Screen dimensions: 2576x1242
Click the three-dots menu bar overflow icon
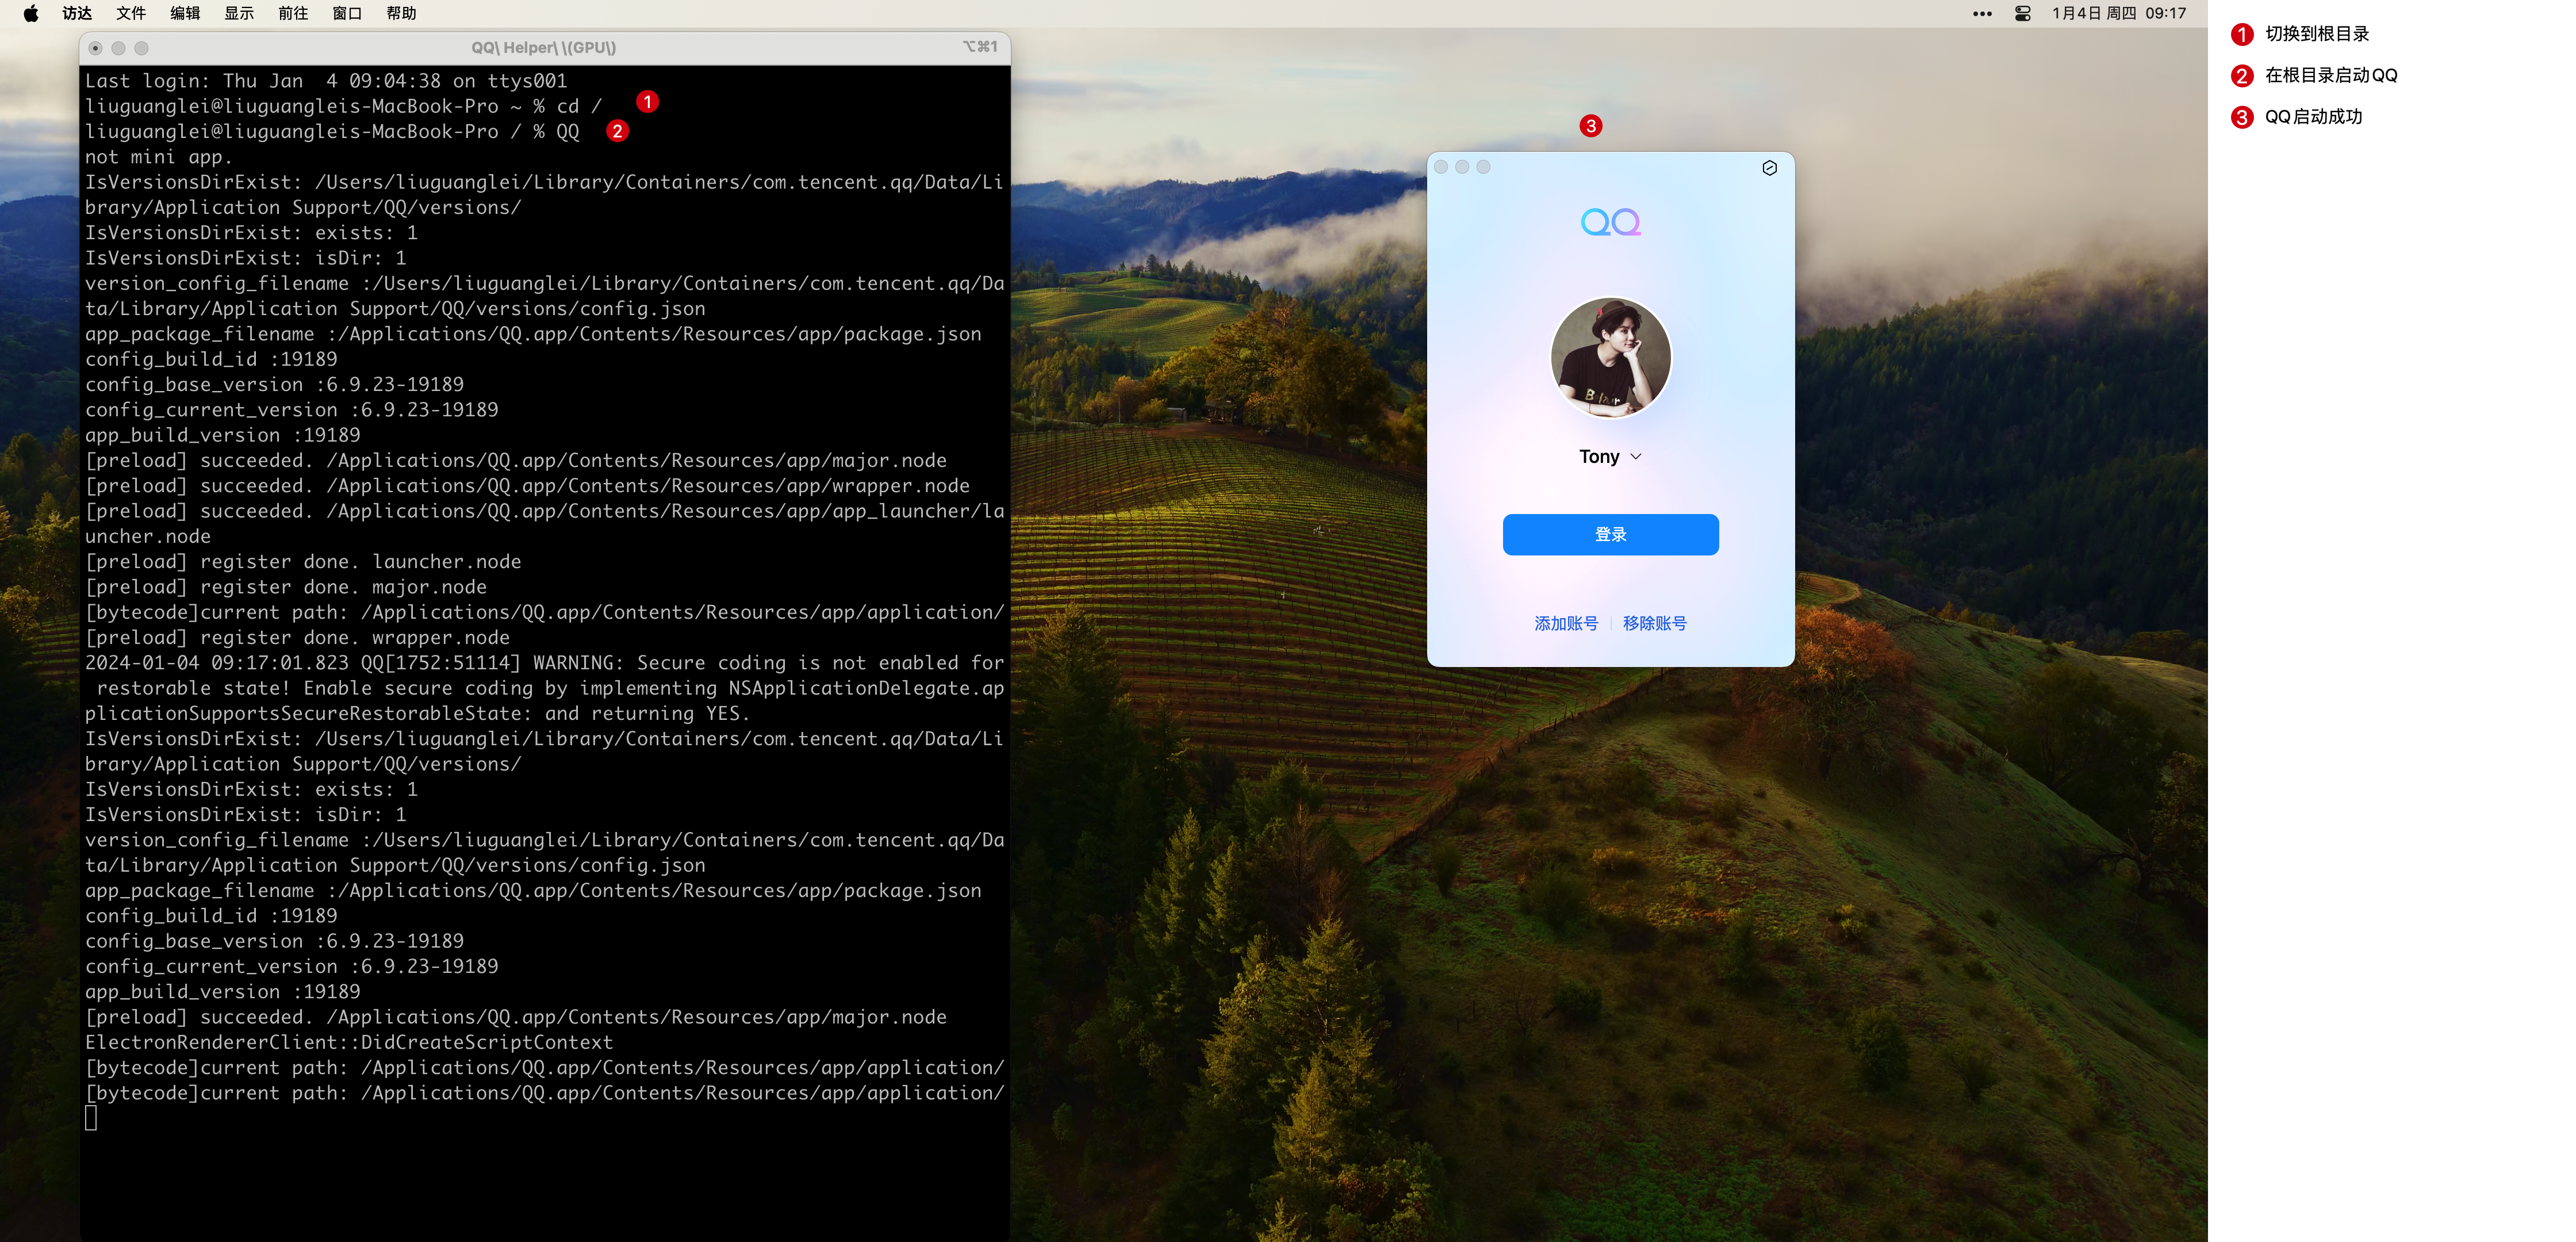point(1982,14)
